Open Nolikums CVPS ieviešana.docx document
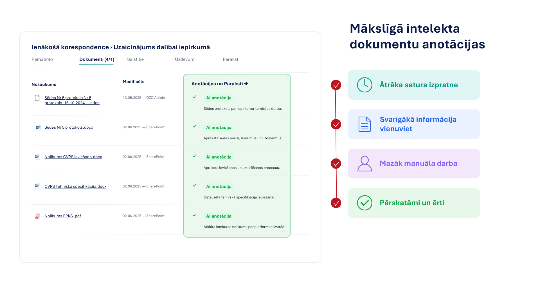The image size is (540, 304). tap(73, 157)
